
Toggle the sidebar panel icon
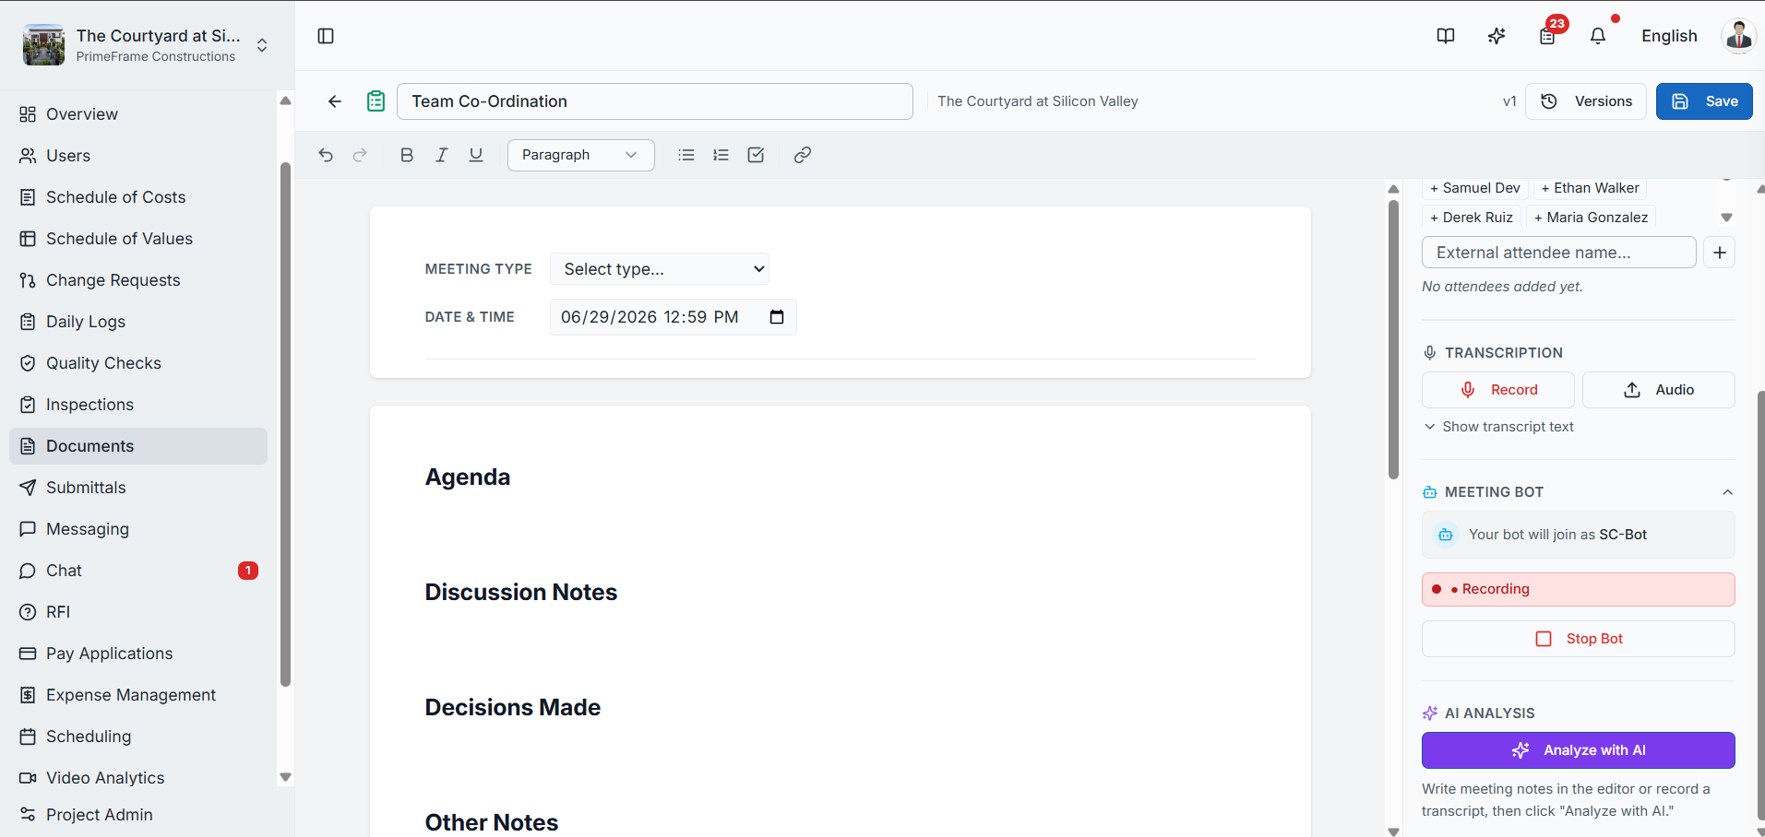pyautogui.click(x=326, y=36)
